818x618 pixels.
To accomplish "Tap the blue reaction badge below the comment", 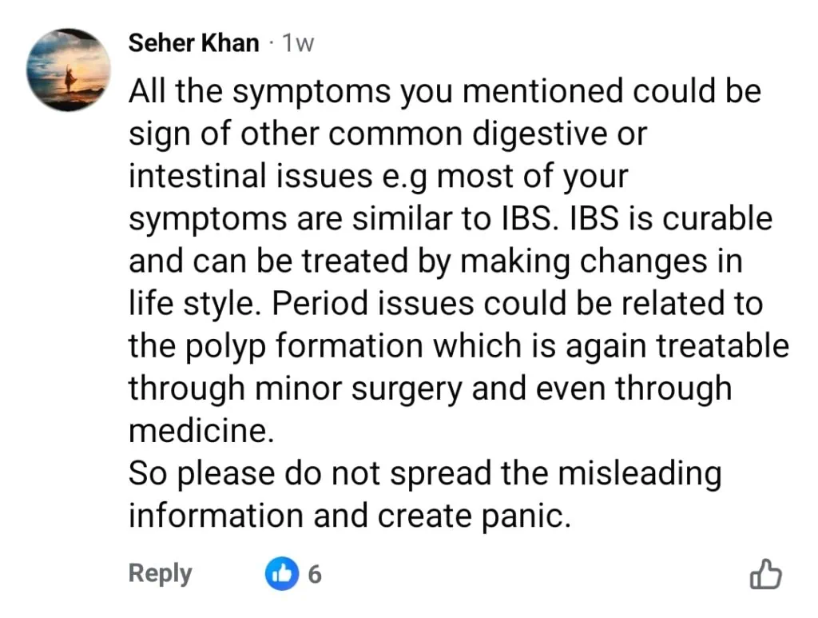I will coord(281,573).
